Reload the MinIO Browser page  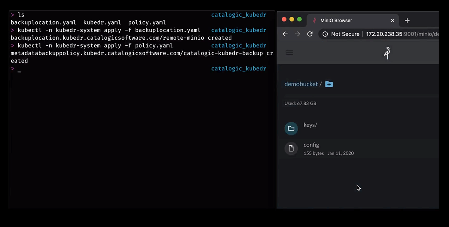310,34
